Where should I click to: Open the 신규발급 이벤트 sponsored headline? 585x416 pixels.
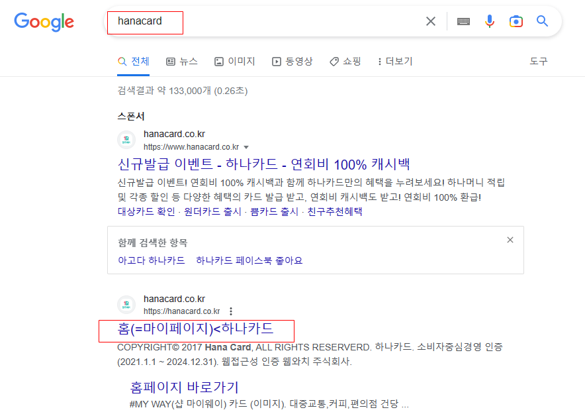[264, 164]
